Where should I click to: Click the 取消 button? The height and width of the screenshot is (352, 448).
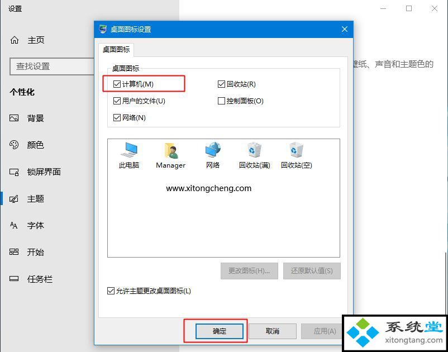coord(272,331)
